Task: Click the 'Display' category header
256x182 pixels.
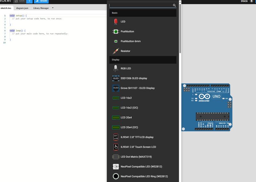Action: click(x=143, y=60)
